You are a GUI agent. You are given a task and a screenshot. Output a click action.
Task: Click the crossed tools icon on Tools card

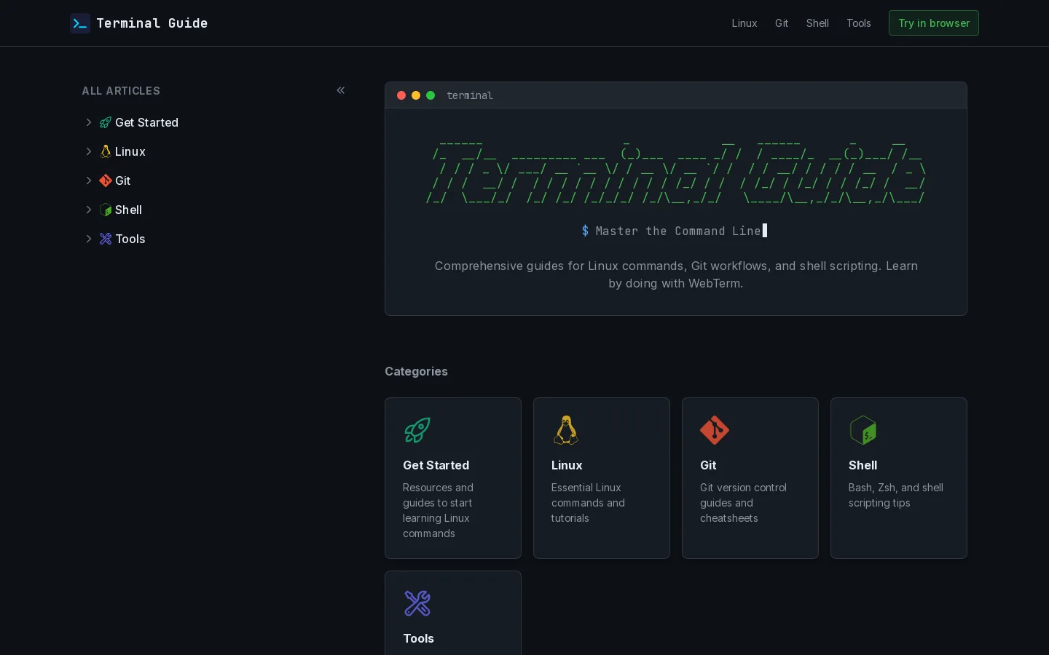(417, 603)
